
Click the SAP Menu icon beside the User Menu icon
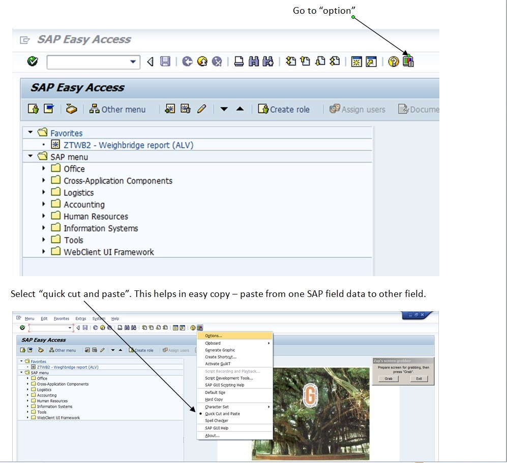coord(49,109)
